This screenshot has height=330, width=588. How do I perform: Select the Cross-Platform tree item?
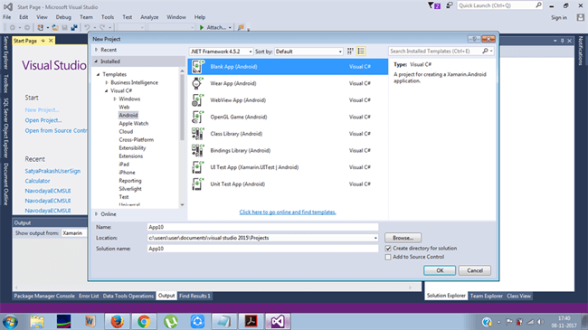point(136,140)
